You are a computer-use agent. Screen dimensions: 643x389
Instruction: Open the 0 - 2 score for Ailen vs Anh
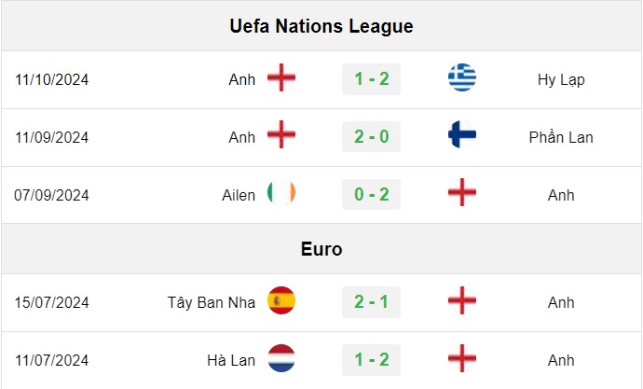click(371, 194)
